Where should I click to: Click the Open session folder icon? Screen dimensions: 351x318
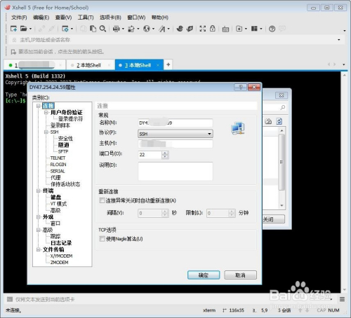(x=23, y=29)
